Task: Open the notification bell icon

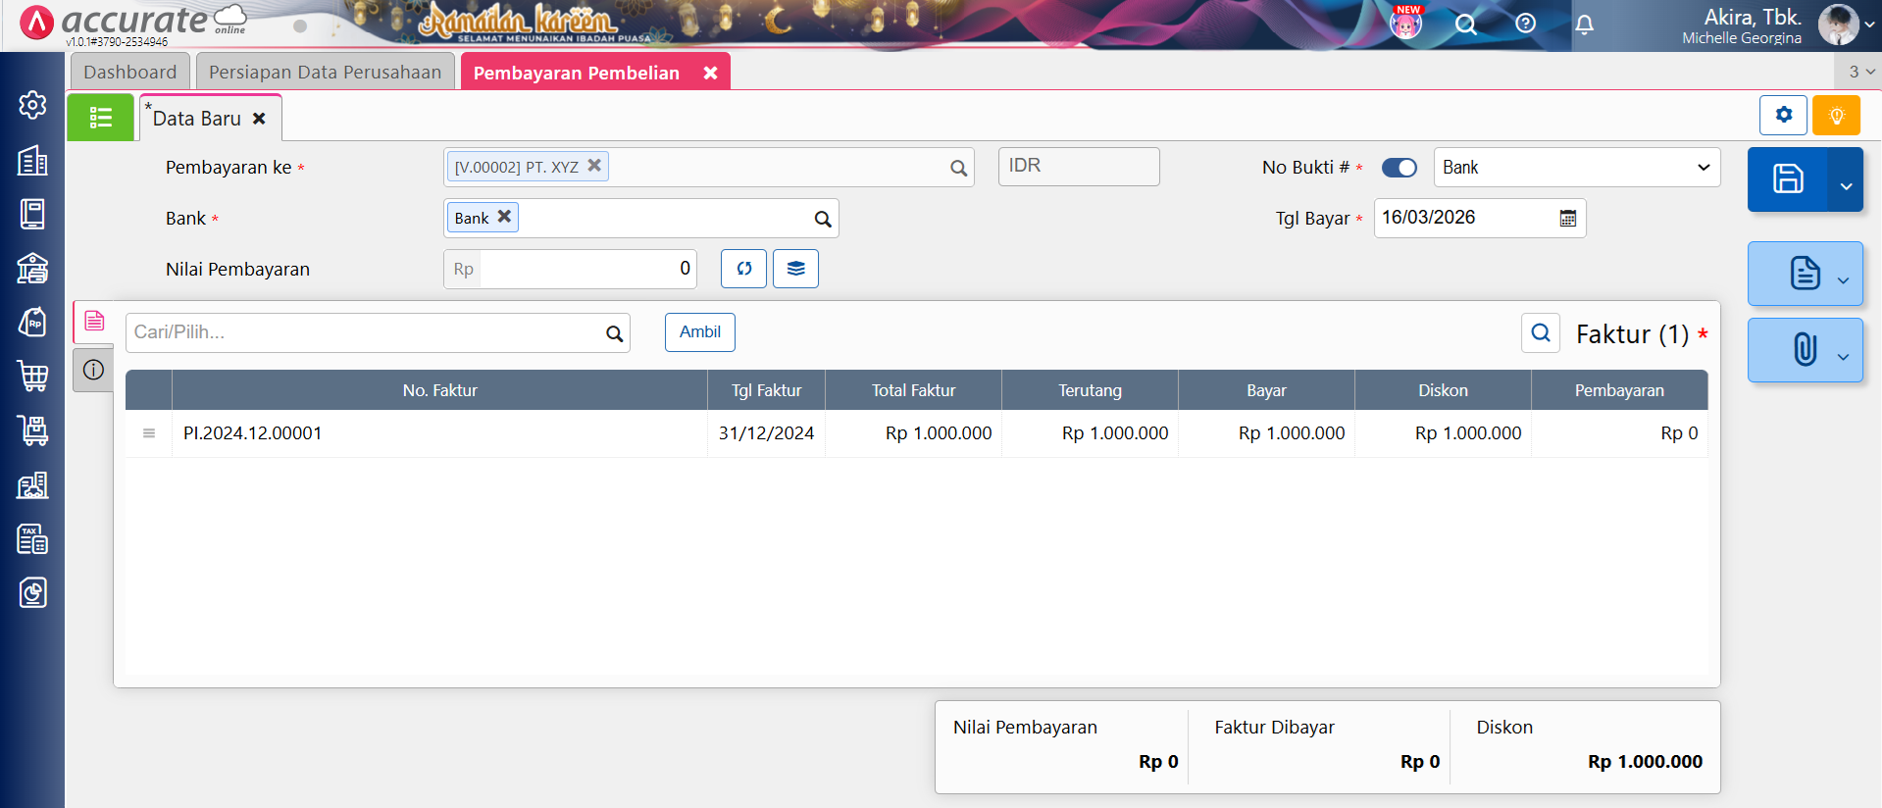Action: [1584, 25]
